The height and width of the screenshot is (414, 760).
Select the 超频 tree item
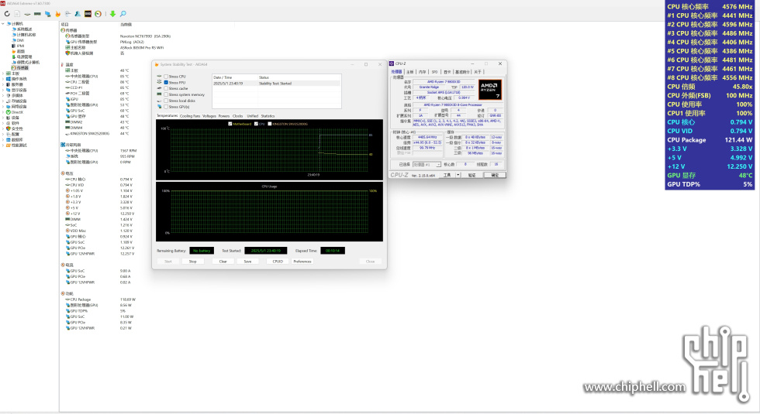(18, 51)
